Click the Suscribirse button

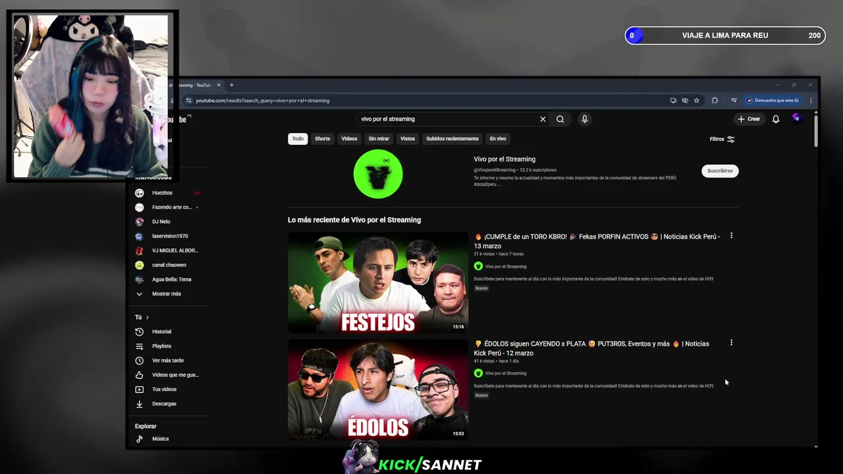tap(720, 171)
